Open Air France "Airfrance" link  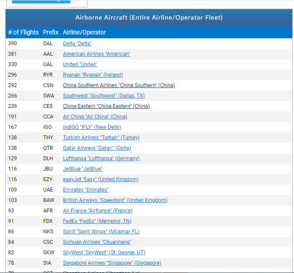(x=97, y=211)
